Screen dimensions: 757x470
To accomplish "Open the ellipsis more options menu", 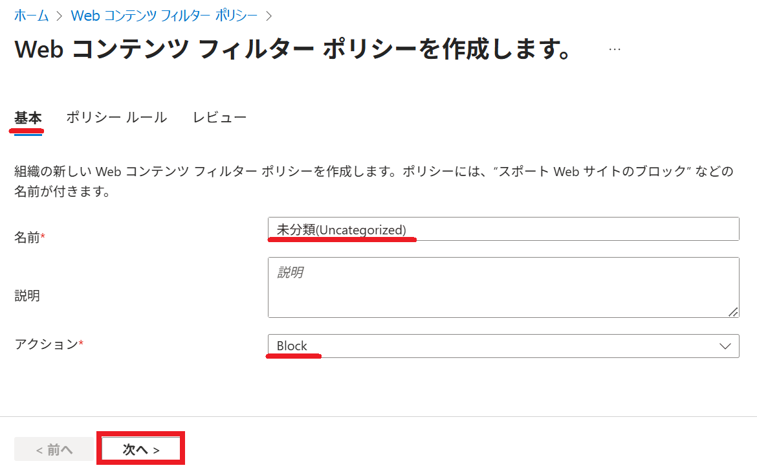I will (615, 49).
